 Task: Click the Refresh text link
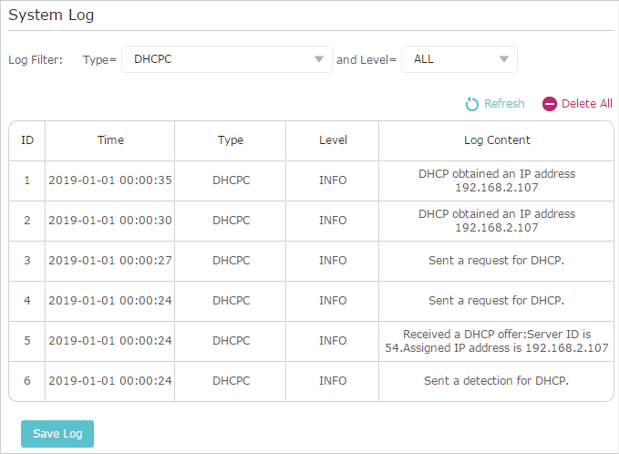click(x=504, y=103)
